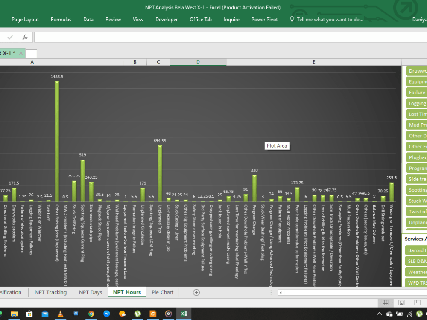427x320 pixels.
Task: Open Messenger from the taskbar
Action: tap(107, 313)
